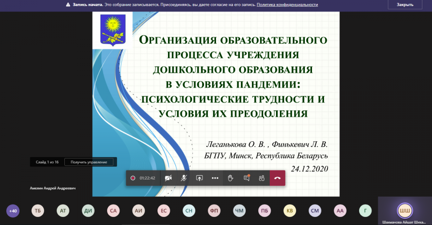Image resolution: width=432 pixels, height=225 pixels.
Task: Dismiss the banner with 'Закрыть' button
Action: pos(405,5)
